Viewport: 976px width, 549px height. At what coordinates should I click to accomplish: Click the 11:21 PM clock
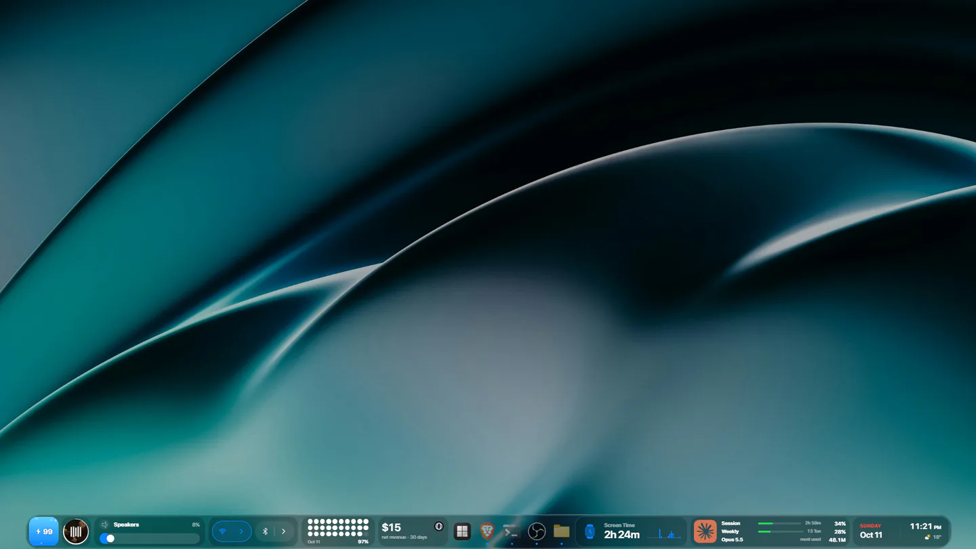pos(925,526)
